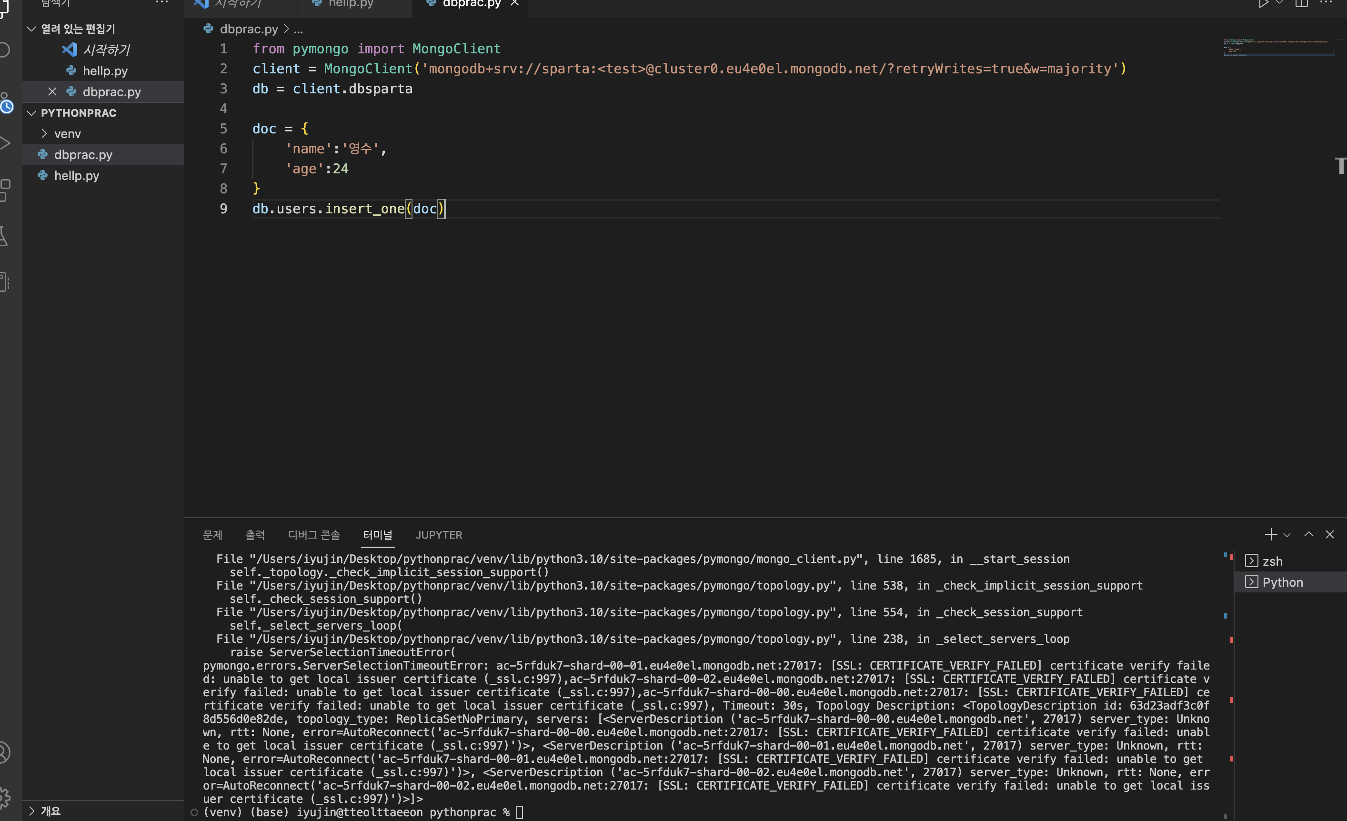The width and height of the screenshot is (1347, 821).
Task: Click 'raise ServerSelectionTimeoutError(' in terminal output
Action: [x=343, y=652]
